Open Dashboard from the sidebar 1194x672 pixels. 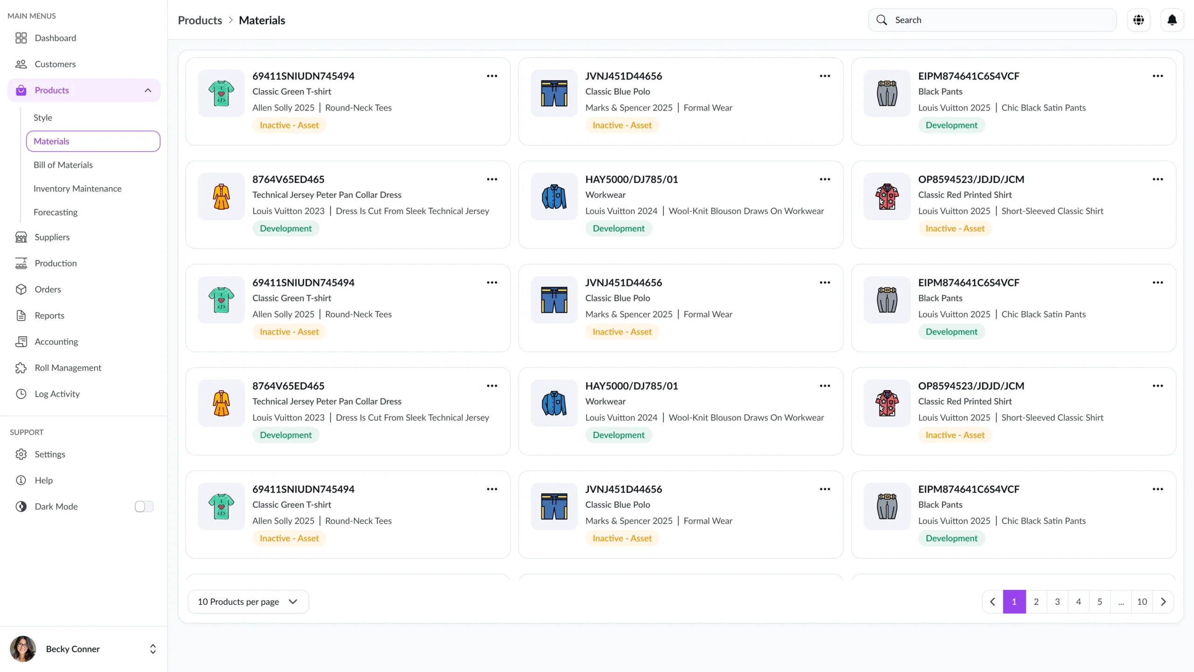click(x=55, y=38)
